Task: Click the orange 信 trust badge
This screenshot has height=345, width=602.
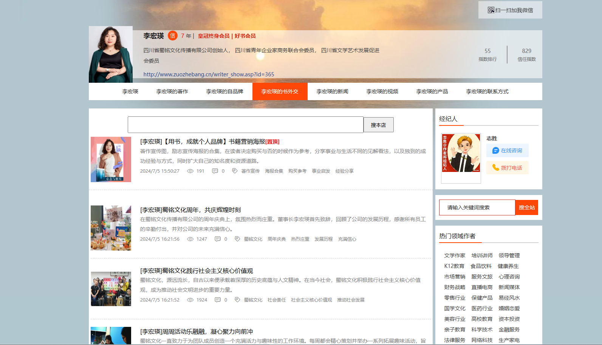Action: 172,36
